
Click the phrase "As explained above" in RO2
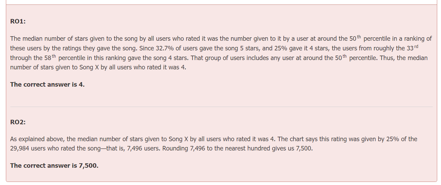click(37, 139)
